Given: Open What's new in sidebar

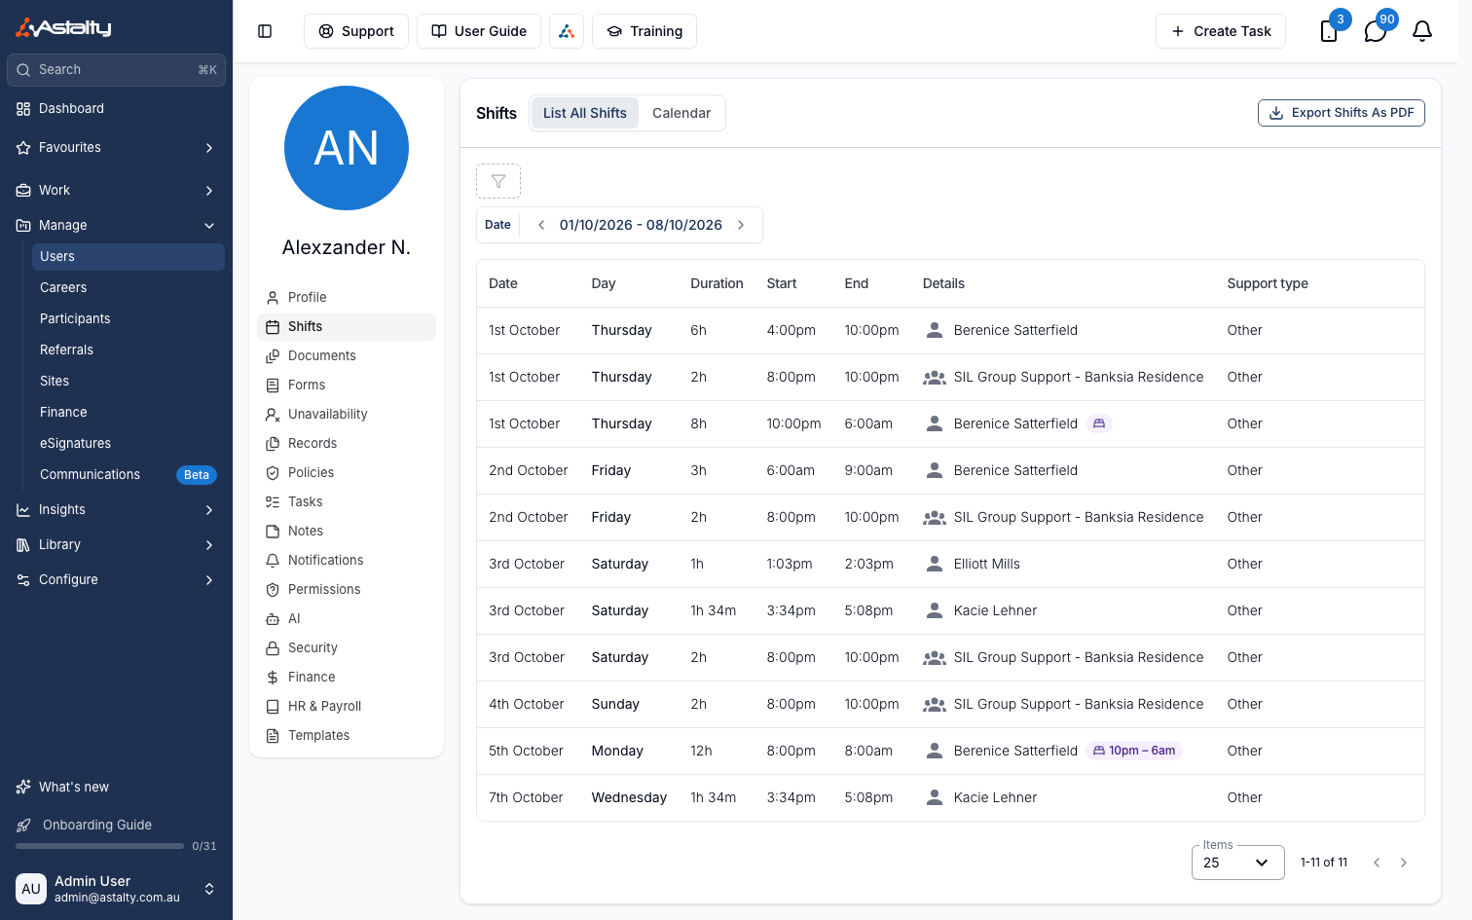Looking at the screenshot, I should 117,787.
